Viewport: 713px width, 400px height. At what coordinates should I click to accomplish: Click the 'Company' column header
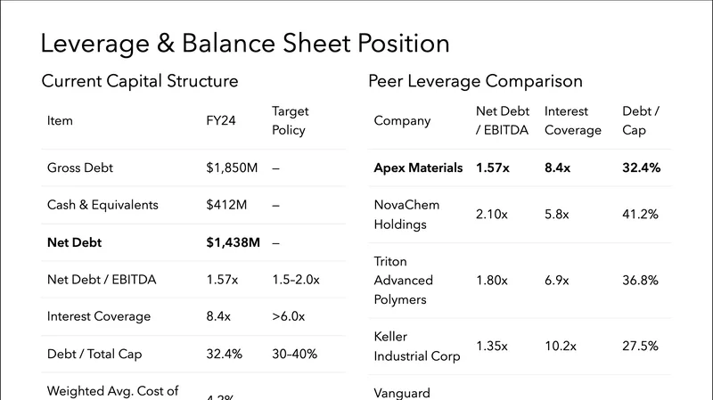tap(402, 121)
